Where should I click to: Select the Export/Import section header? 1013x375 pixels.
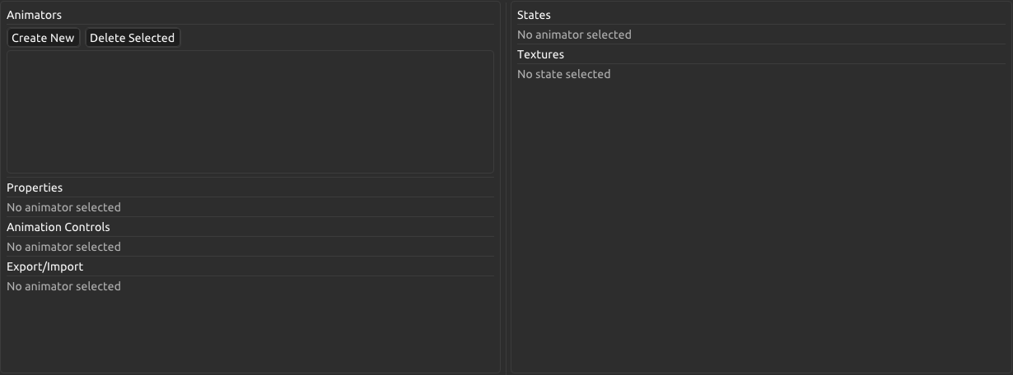click(44, 266)
